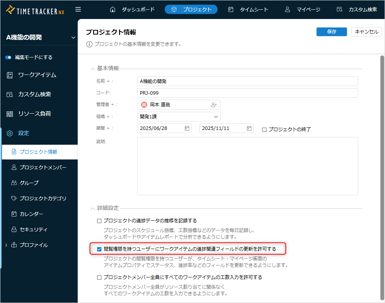Expand the プロファイル tree item

click(x=6, y=245)
